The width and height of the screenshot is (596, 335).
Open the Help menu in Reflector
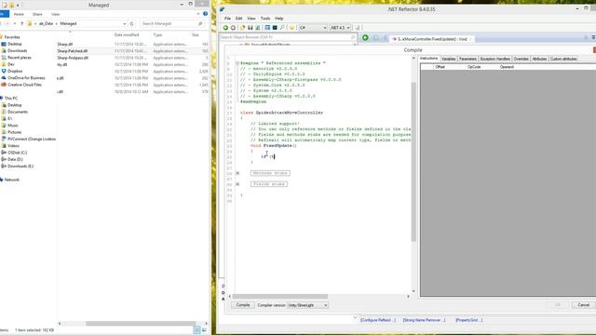(279, 19)
